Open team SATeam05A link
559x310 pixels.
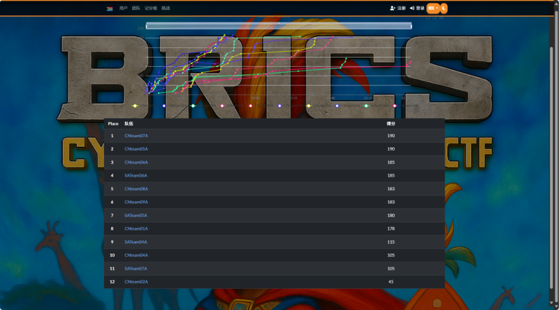[x=135, y=216]
